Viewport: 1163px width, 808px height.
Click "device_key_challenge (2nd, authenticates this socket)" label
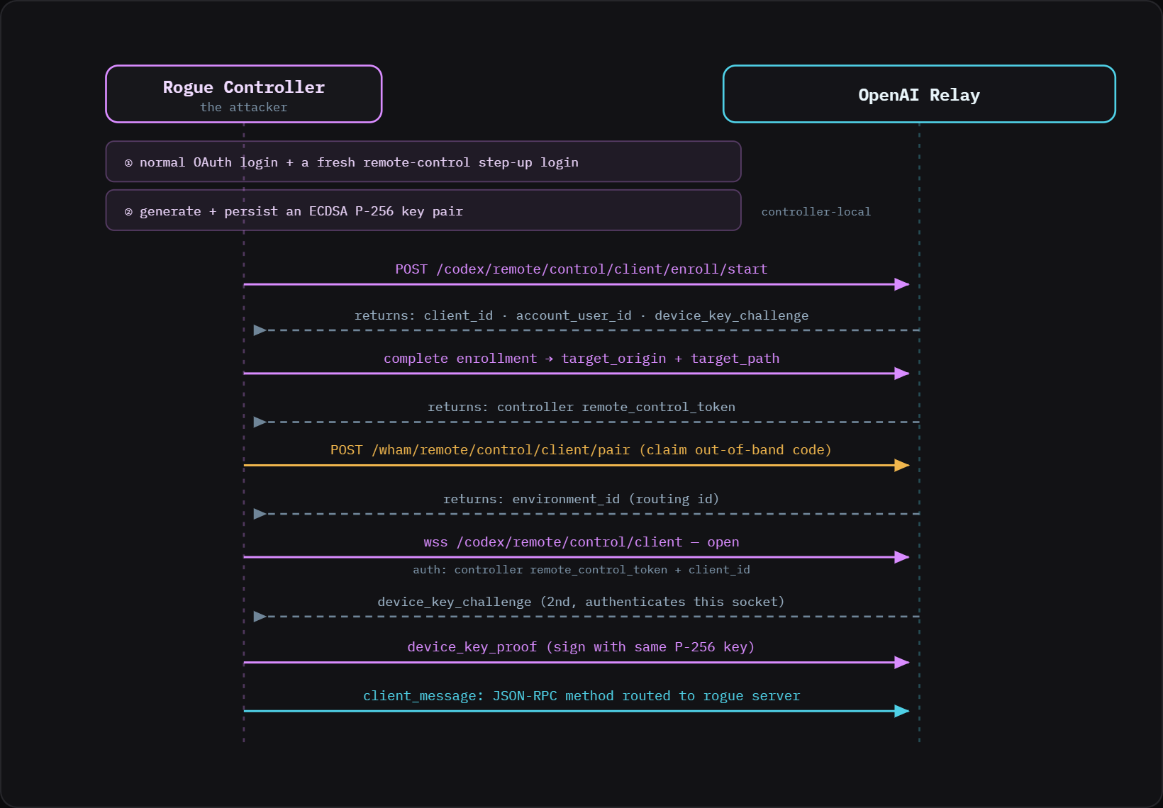[581, 602]
